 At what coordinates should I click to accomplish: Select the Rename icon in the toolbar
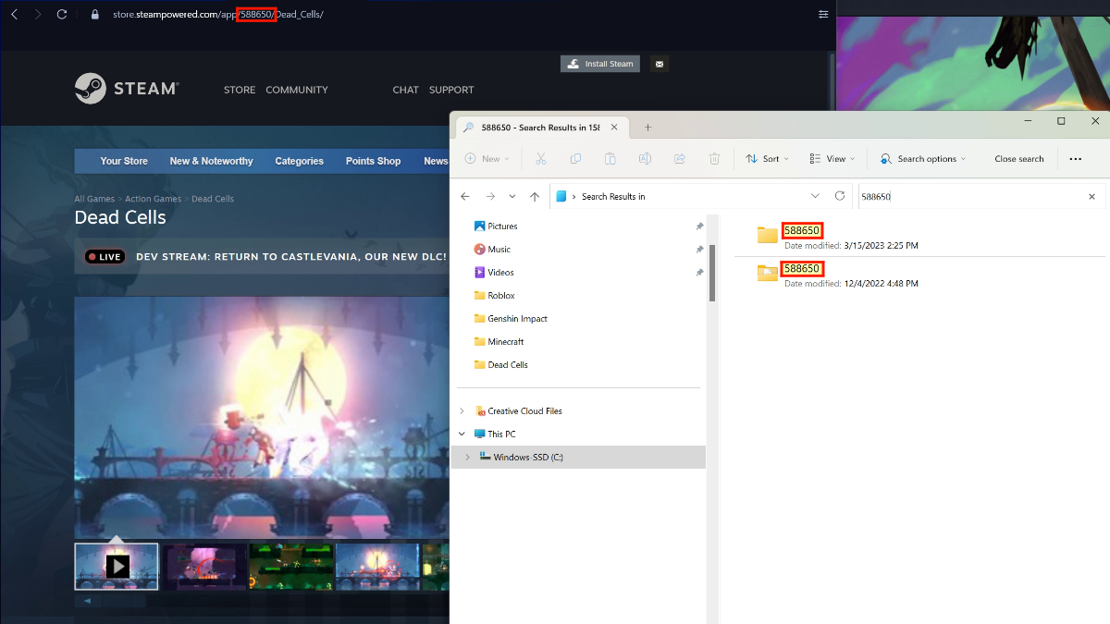pyautogui.click(x=645, y=158)
